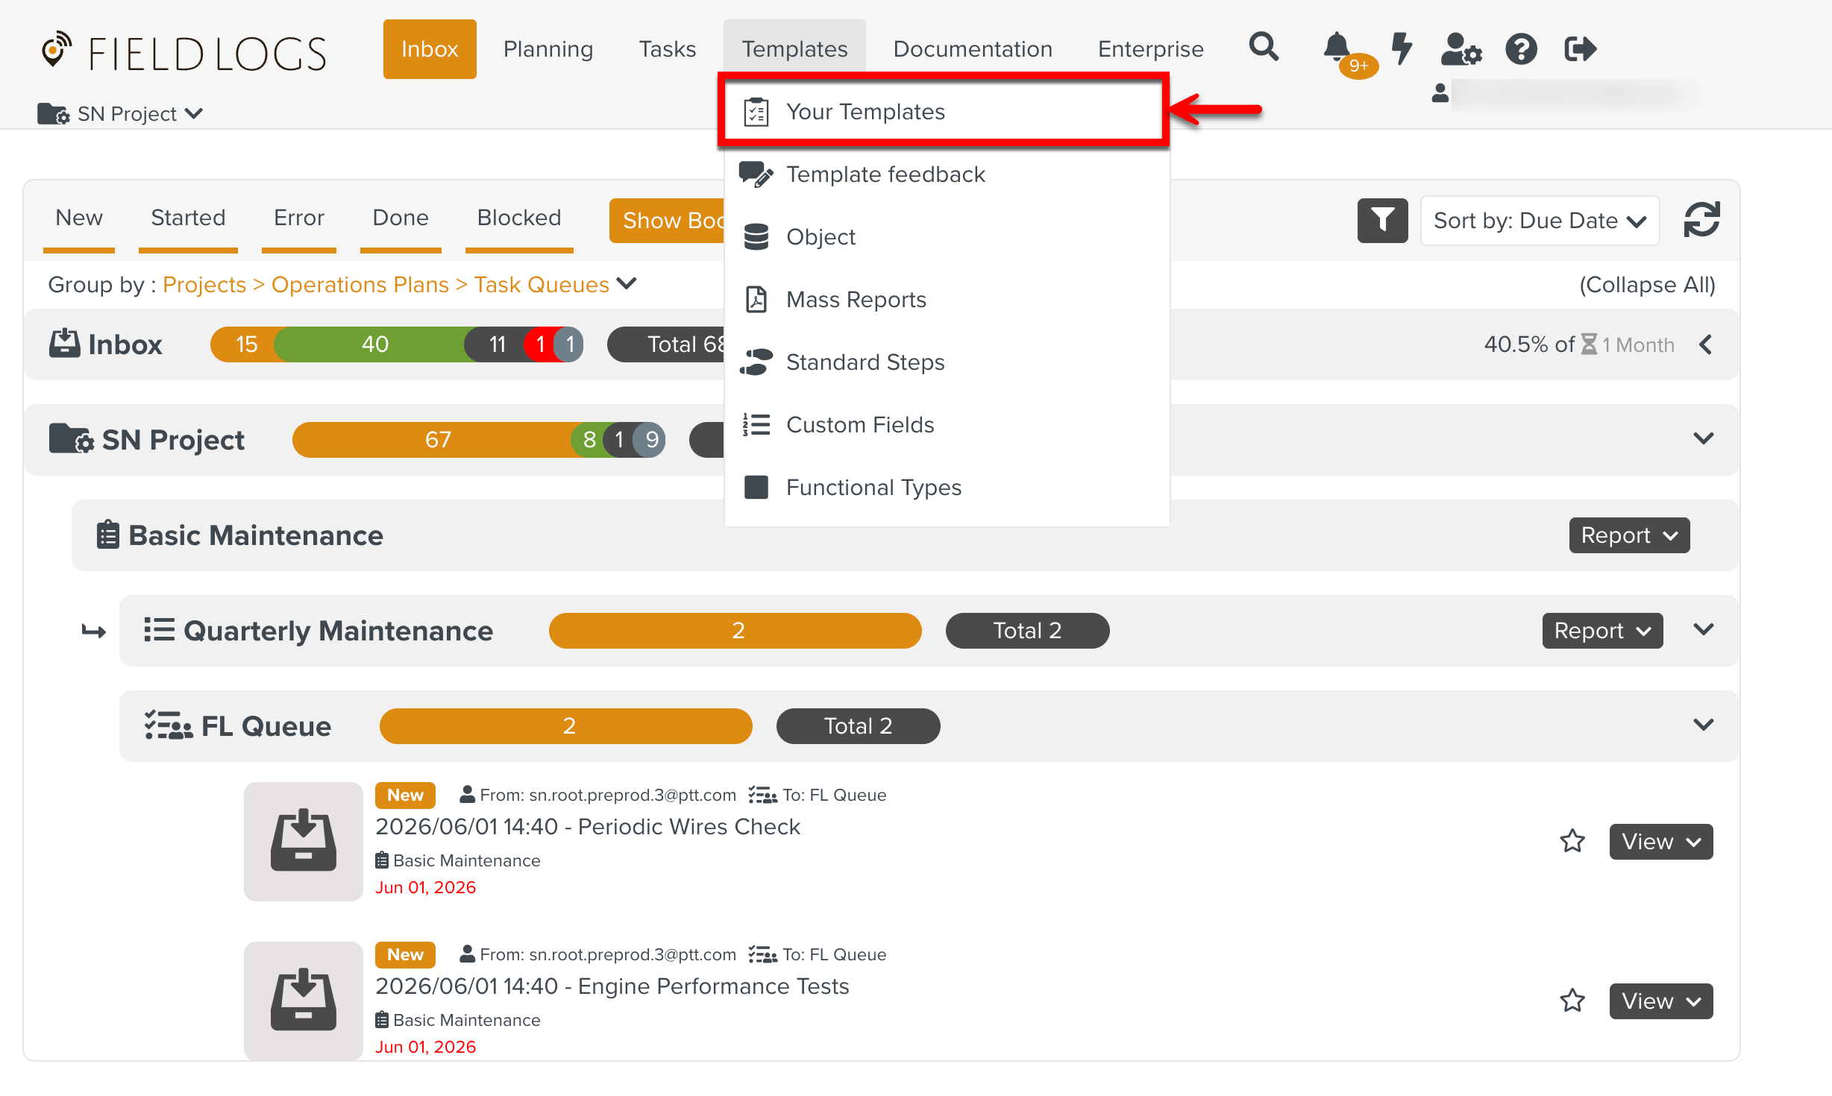Open the Tasks menu
This screenshot has height=1096, width=1832.
click(667, 49)
